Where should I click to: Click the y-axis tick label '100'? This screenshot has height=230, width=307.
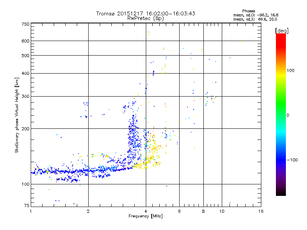(25, 184)
